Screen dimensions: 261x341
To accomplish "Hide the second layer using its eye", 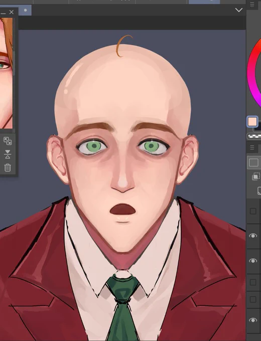I will (253, 236).
